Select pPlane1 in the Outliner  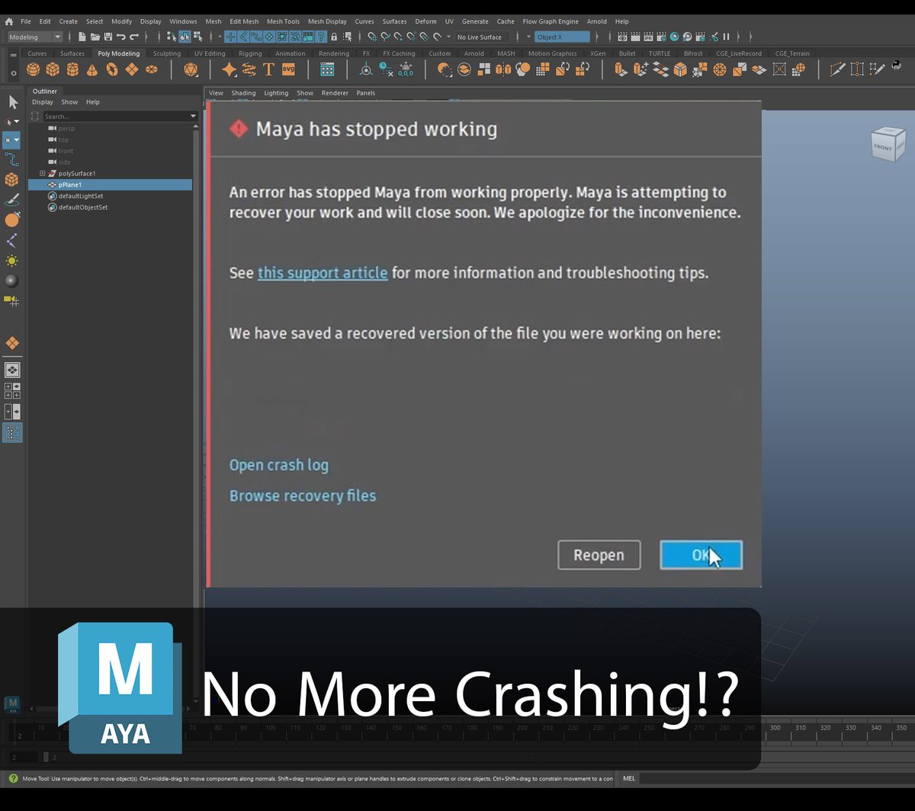coord(110,184)
